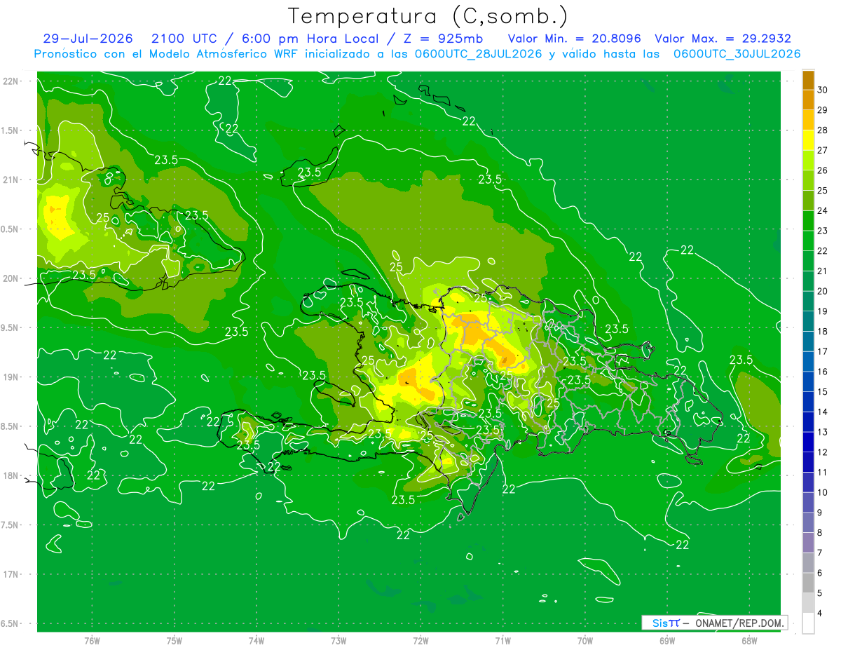Click the orange legend swatch between 29 and 30
841x650 pixels.
pyautogui.click(x=808, y=100)
